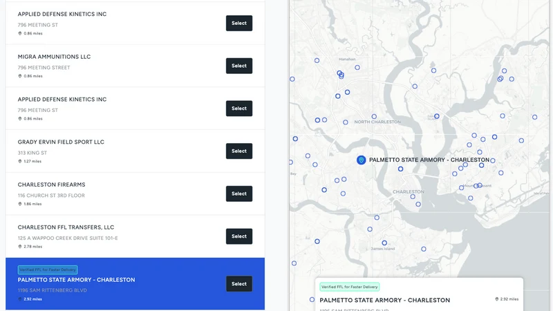This screenshot has width=553, height=311.
Task: Click Verified FFL badge in the blue row
Action: tap(48, 270)
